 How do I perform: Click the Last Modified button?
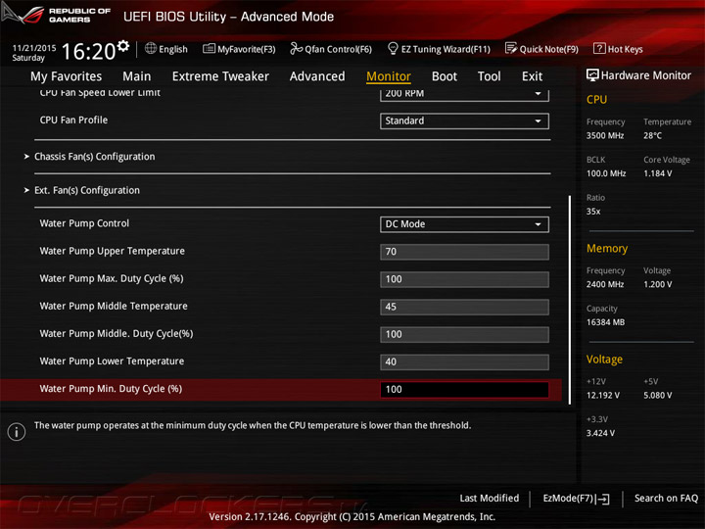pos(490,499)
